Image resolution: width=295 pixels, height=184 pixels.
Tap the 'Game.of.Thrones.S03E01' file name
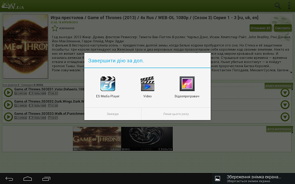(x=49, y=89)
